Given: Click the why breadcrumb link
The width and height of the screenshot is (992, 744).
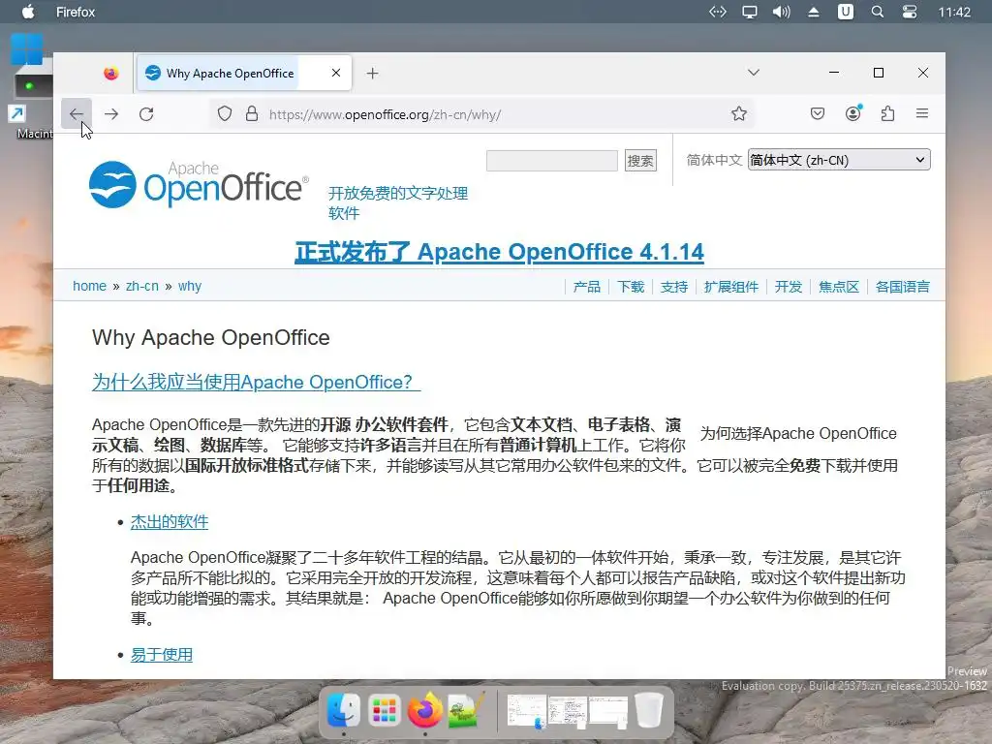Looking at the screenshot, I should [x=190, y=286].
